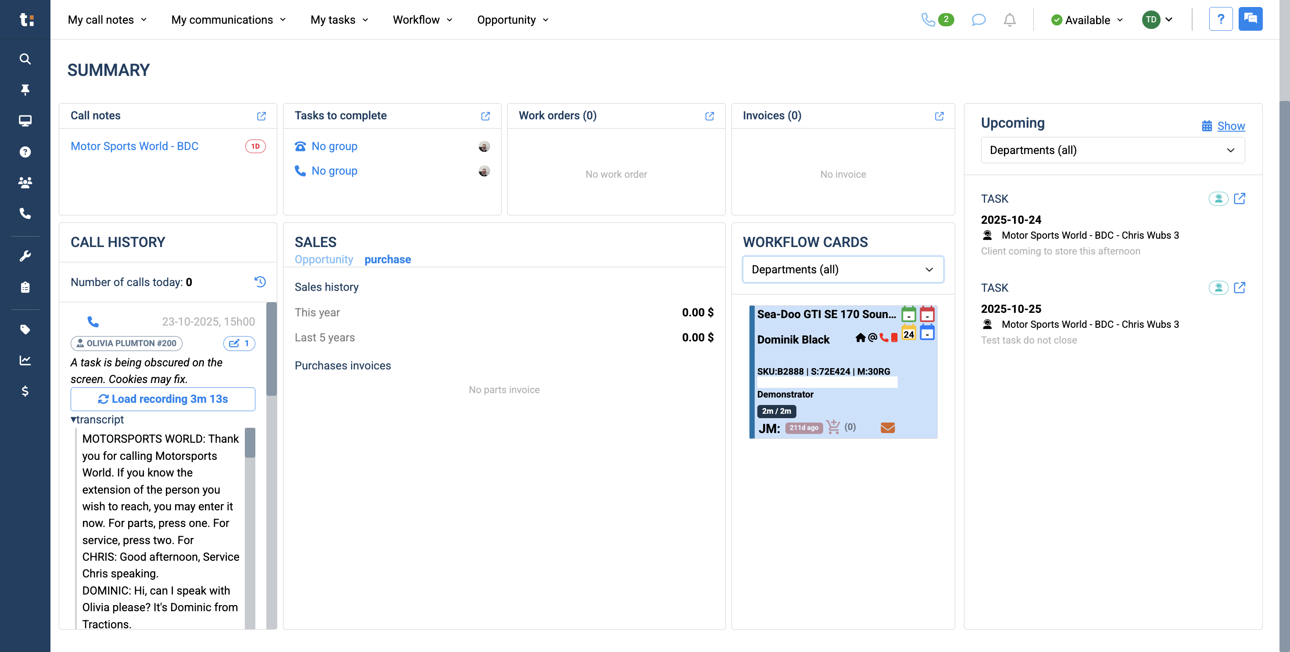This screenshot has width=1290, height=652.
Task: Open the Available status dropdown
Action: [1087, 20]
